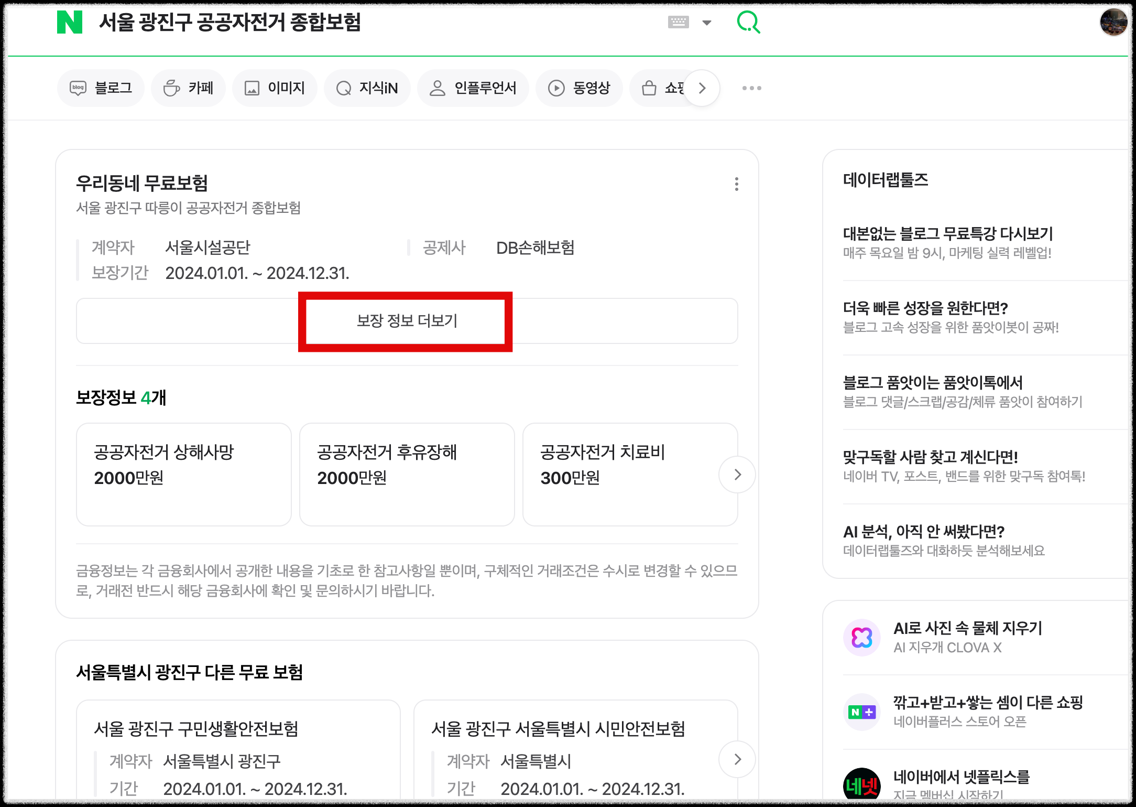This screenshot has height=807, width=1136.
Task: Select the 인플루언서 person icon
Action: pos(438,88)
